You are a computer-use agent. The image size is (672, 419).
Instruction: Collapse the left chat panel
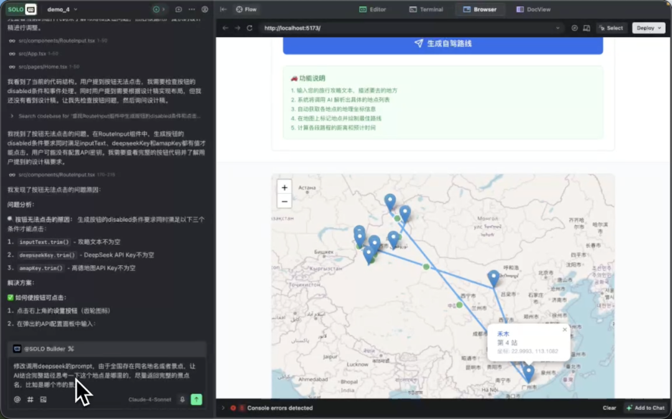point(223,9)
